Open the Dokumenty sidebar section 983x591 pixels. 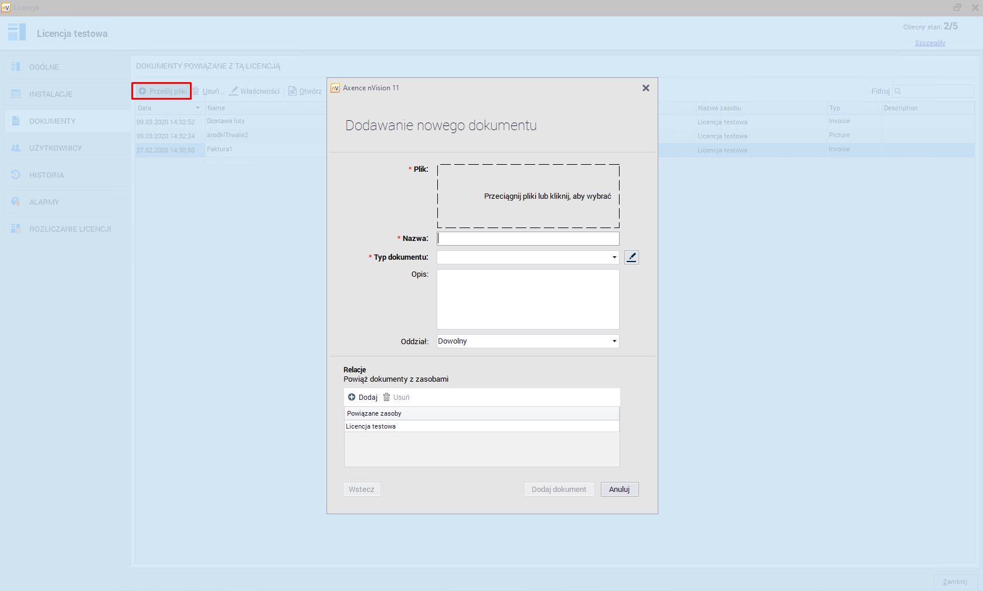coord(52,121)
